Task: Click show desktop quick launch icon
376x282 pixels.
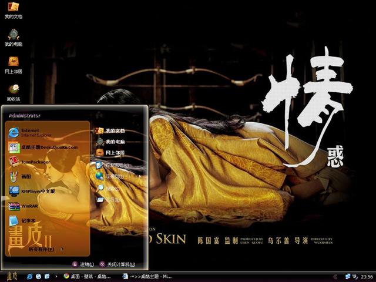Action: pos(47,277)
